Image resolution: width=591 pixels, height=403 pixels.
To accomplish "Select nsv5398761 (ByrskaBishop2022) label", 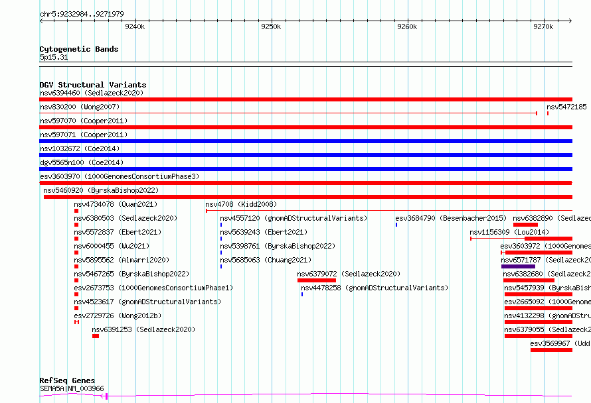I will (278, 246).
